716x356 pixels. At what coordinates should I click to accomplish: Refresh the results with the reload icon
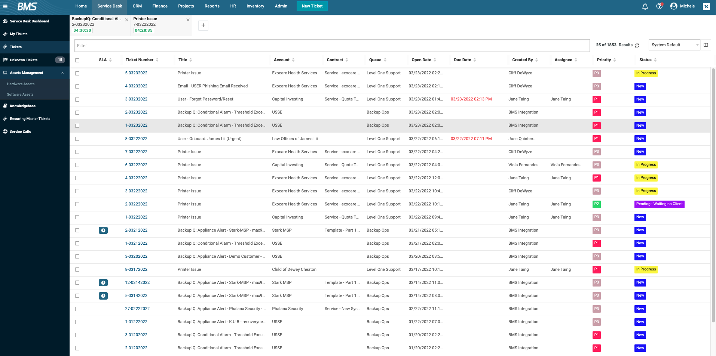coord(637,45)
